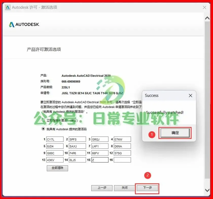Click the serial number 666-69696969

(71, 82)
